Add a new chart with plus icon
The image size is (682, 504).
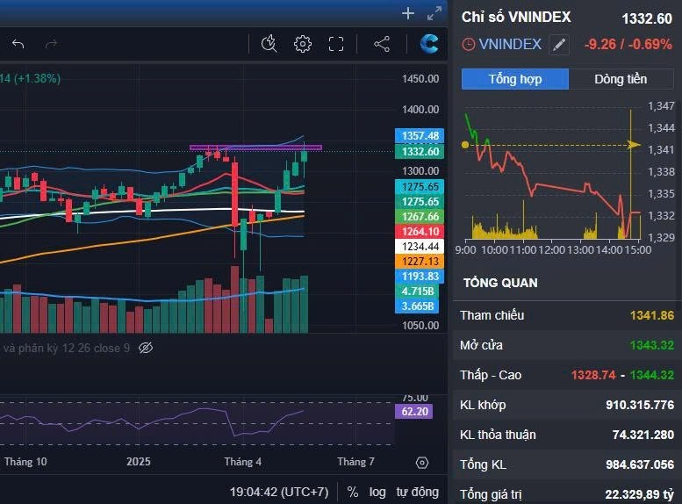408,13
